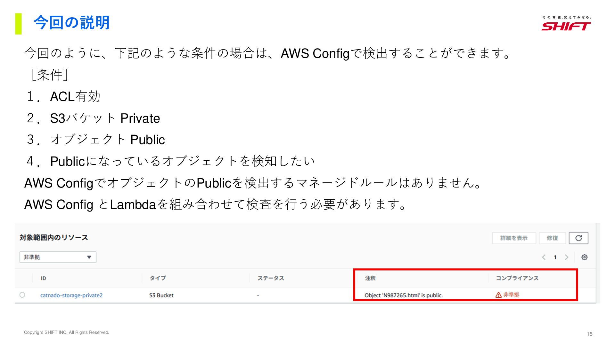Viewport: 615px width, 345px height.
Task: Click the S3 Bucket type cell
Action: click(161, 295)
